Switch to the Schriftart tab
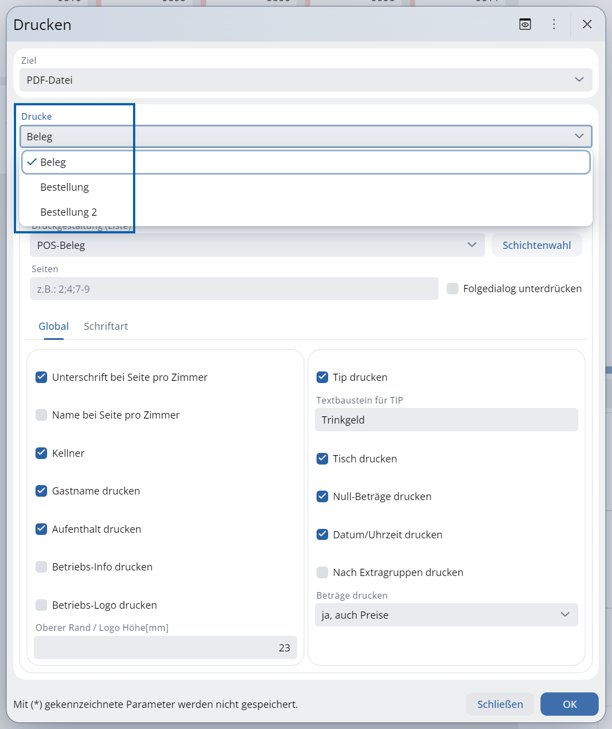The width and height of the screenshot is (612, 729). click(106, 327)
